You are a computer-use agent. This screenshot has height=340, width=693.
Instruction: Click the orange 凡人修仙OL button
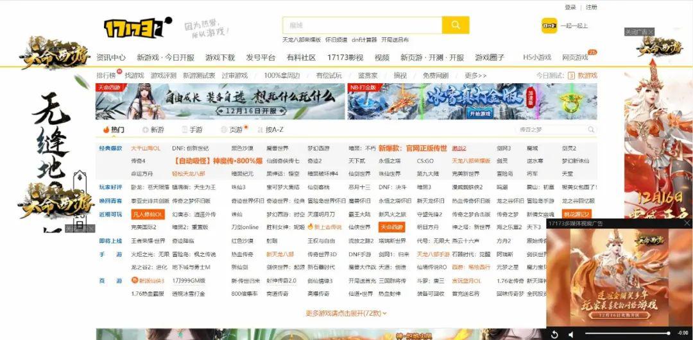point(148,215)
